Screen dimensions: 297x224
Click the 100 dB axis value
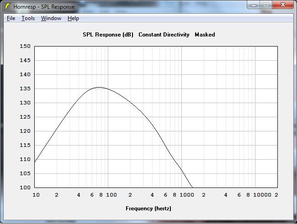click(25, 188)
